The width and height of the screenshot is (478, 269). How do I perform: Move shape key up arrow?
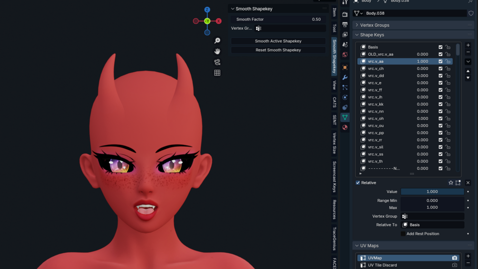(x=468, y=71)
